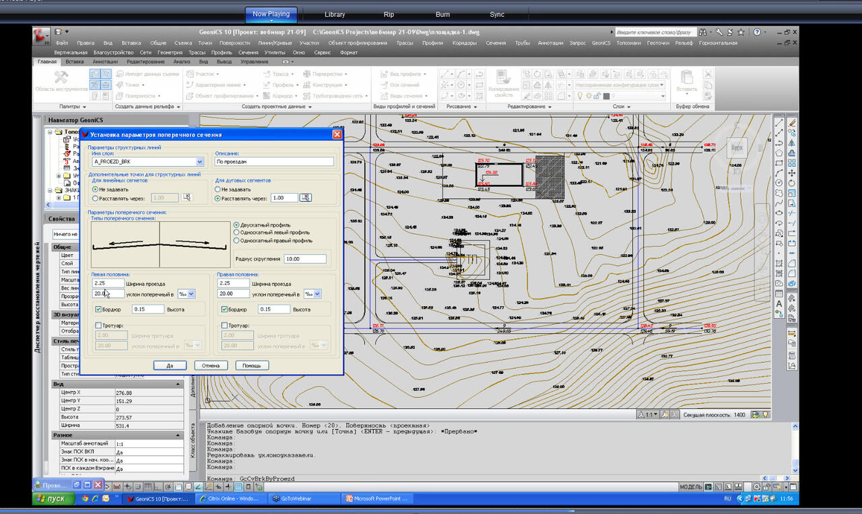Click the Коридор ribbon icon
The width and height of the screenshot is (862, 514).
pyautogui.click(x=268, y=96)
